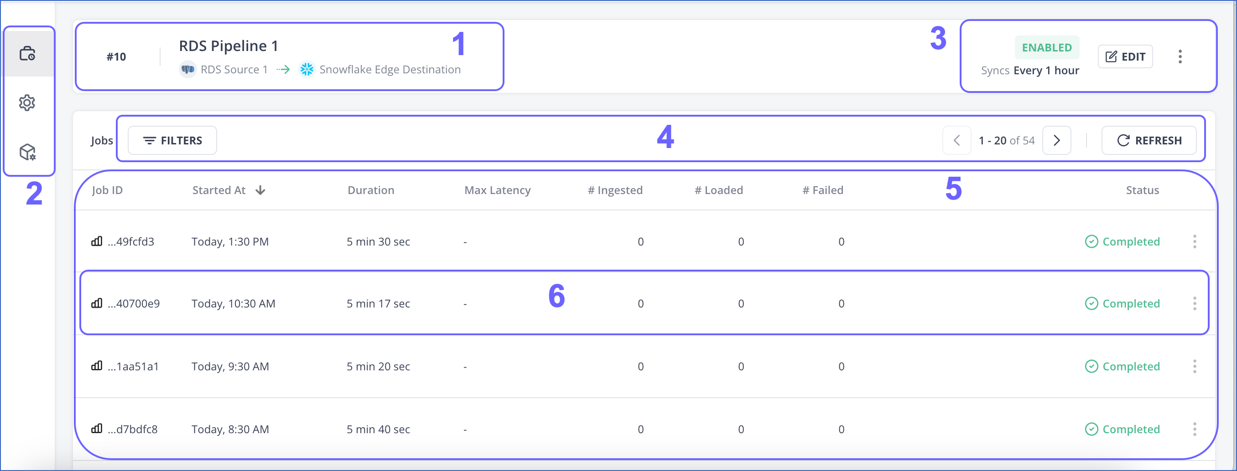Click the # Loaded column header

click(x=718, y=190)
